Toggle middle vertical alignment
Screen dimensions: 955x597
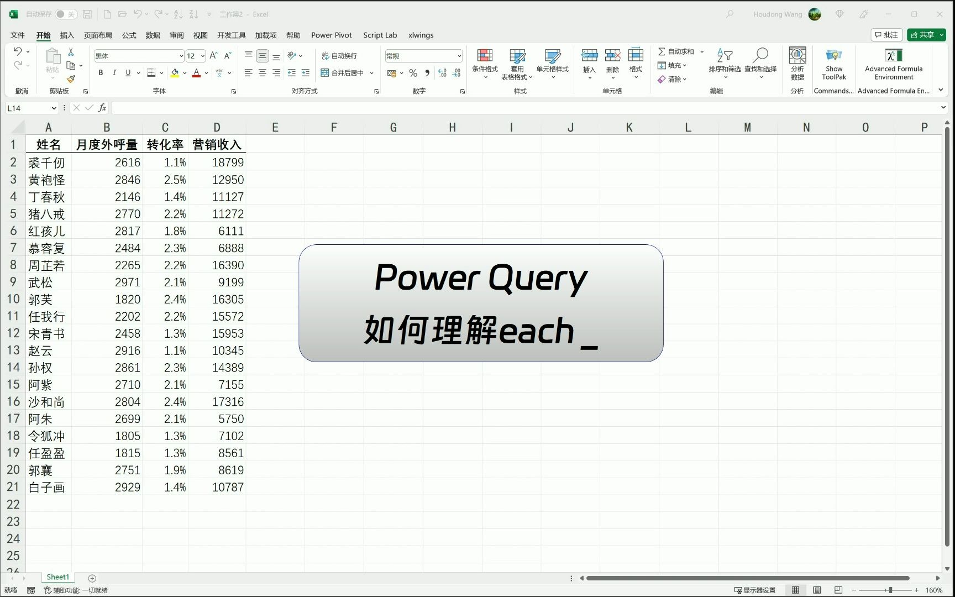pos(263,56)
